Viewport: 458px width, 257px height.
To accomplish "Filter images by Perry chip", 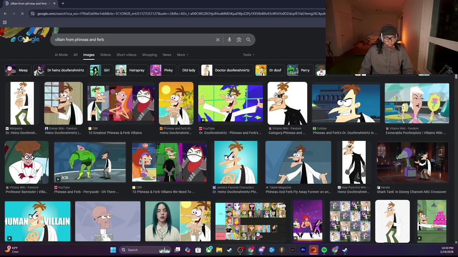I will [x=300, y=70].
